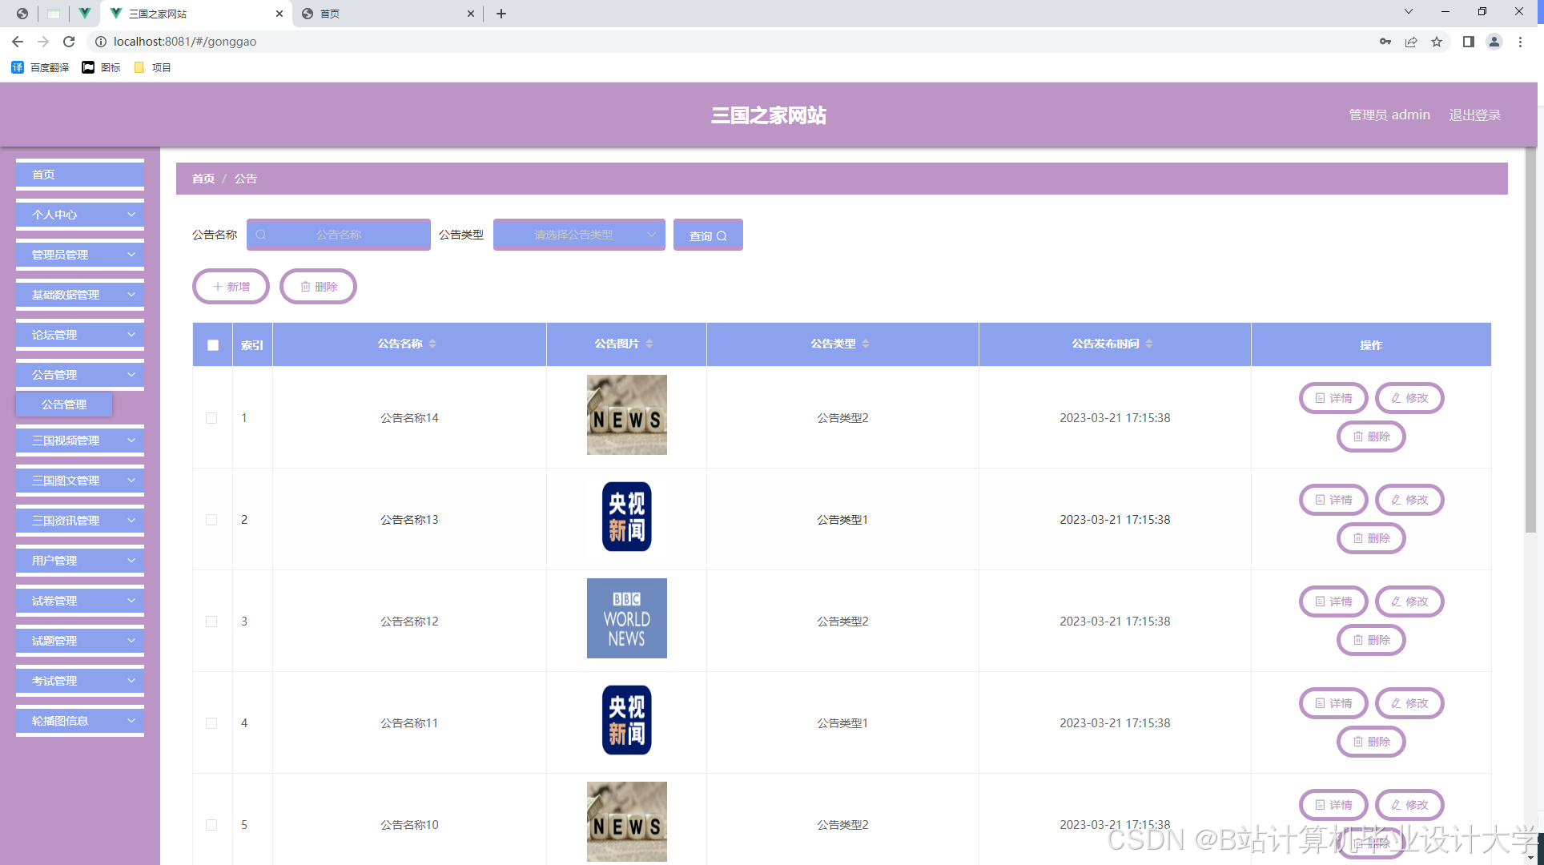Click 退出登录 link in the header
The width and height of the screenshot is (1544, 865).
point(1474,115)
